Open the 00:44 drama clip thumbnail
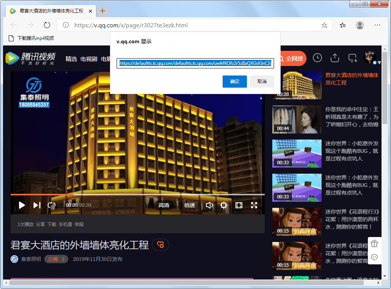 [x=297, y=119]
